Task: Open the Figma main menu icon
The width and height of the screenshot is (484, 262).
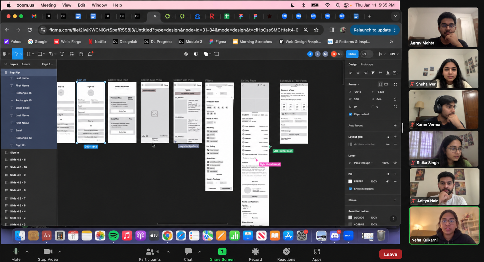Action: tap(5, 54)
